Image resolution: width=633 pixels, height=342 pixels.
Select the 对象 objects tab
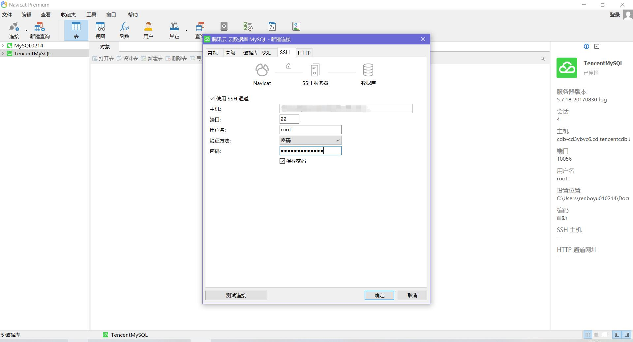click(x=105, y=47)
